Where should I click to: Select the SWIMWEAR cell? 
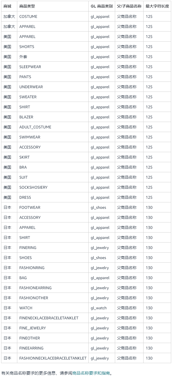click(30, 137)
